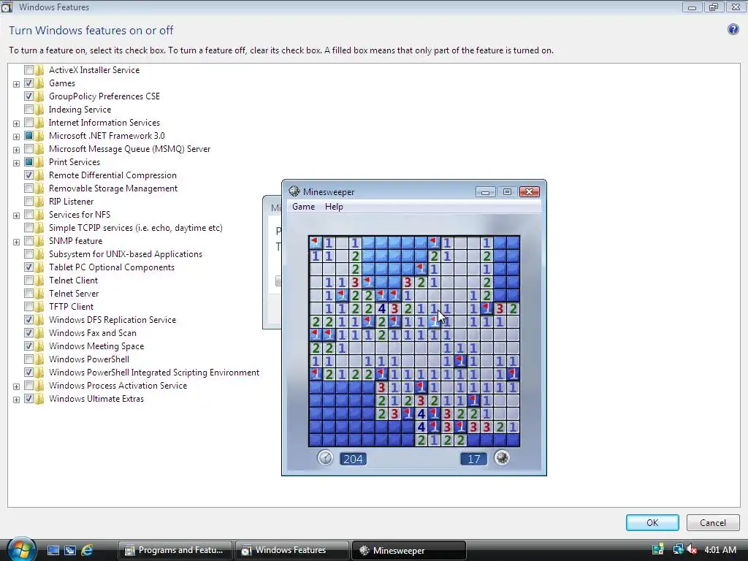Click the network tray icon
This screenshot has height=561, width=748.
677,549
